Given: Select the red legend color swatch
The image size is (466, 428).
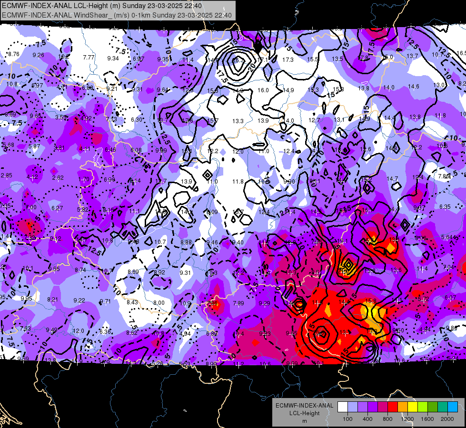Looking at the screenshot, I should click(393, 407).
